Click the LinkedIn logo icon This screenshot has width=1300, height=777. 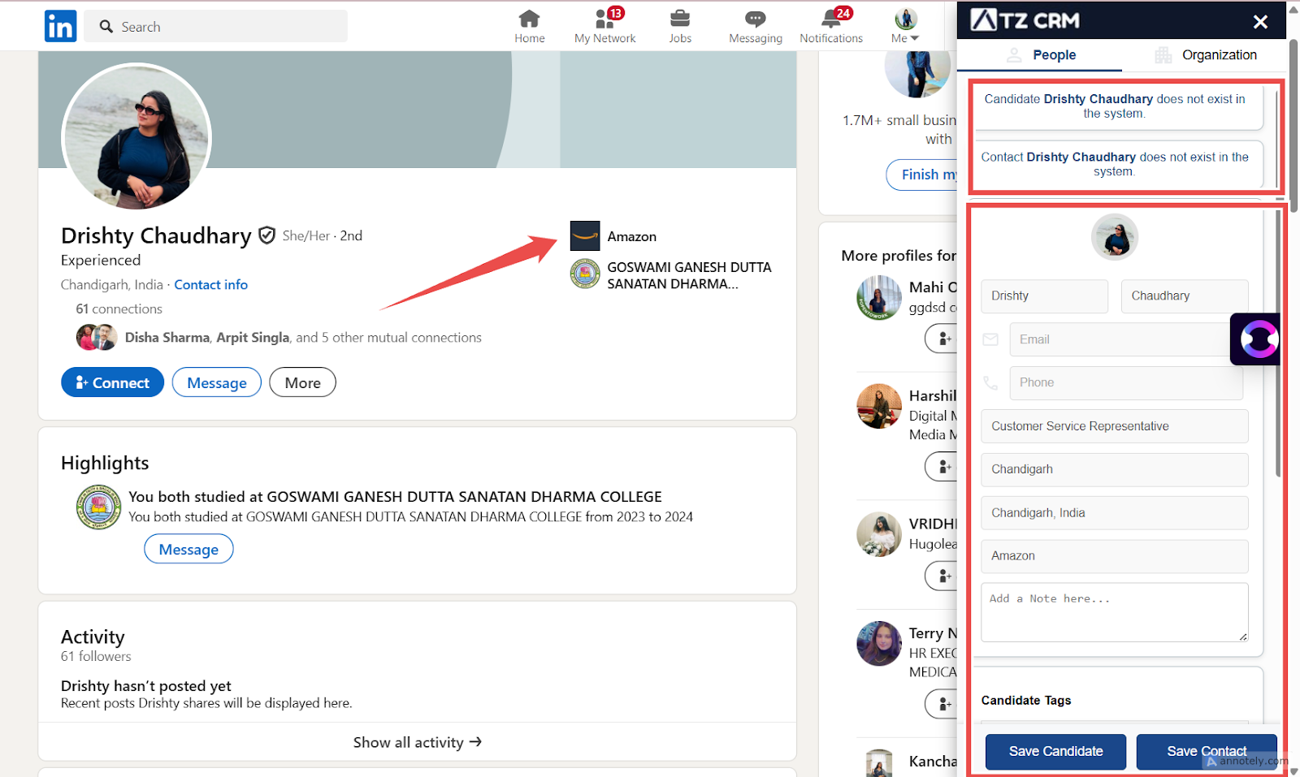click(60, 26)
